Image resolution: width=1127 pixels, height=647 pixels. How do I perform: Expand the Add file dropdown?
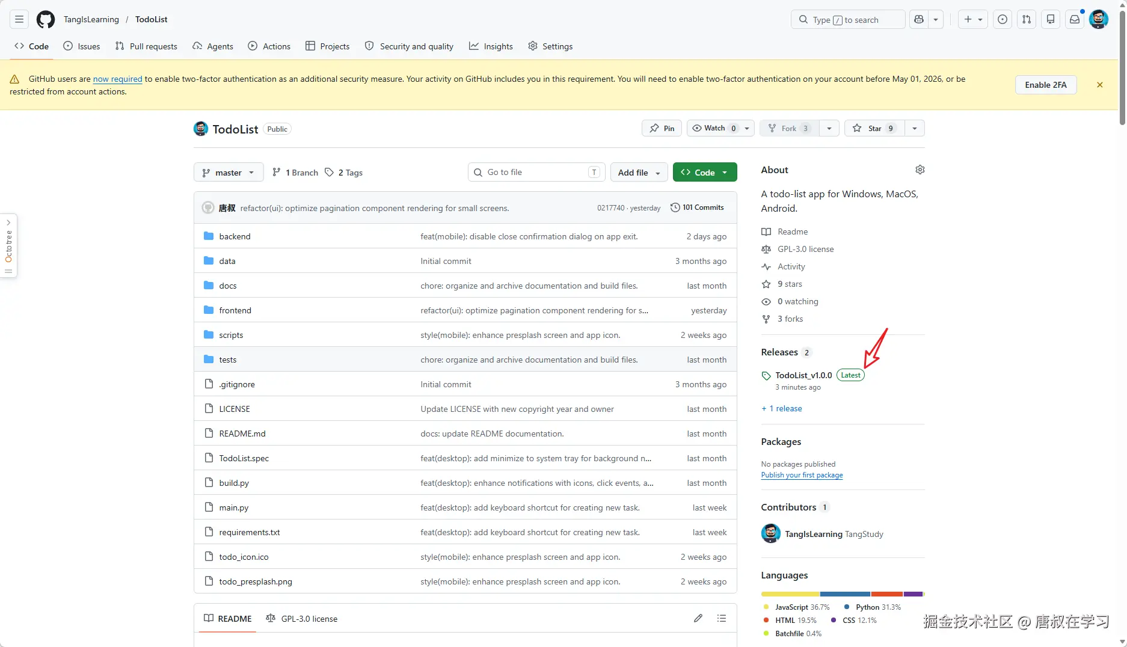point(639,173)
